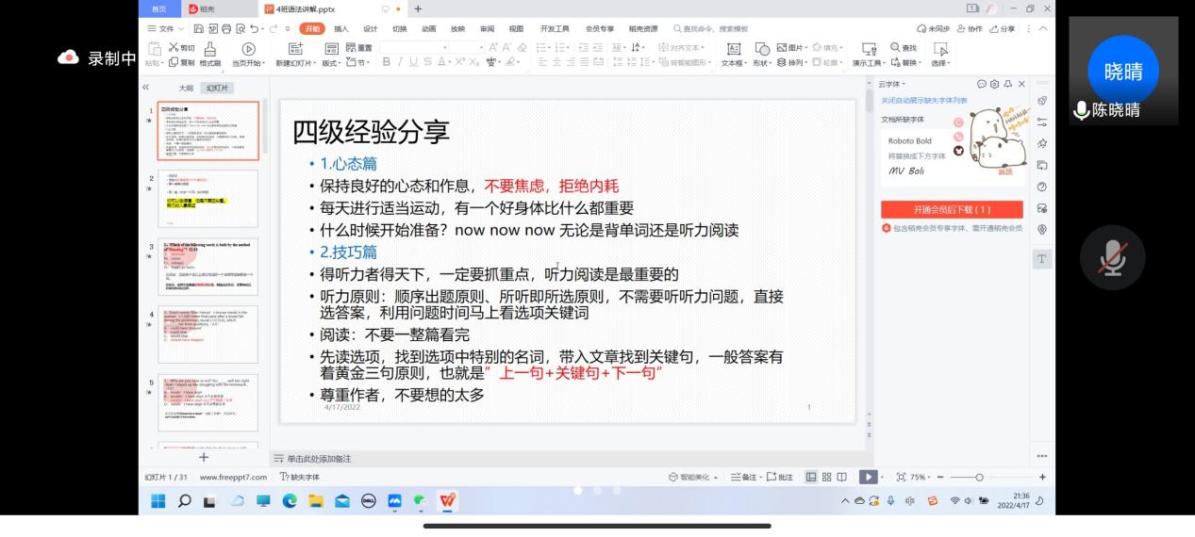Toggle Bold formatting button

point(386,62)
